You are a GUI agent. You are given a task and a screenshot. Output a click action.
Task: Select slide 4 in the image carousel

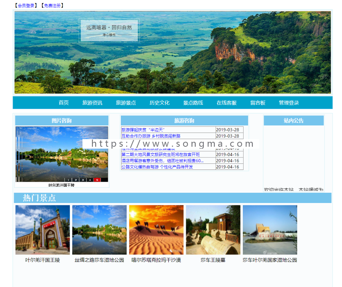point(90,180)
